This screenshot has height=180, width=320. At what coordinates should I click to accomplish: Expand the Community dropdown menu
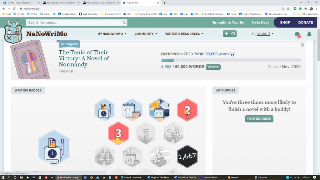point(146,34)
